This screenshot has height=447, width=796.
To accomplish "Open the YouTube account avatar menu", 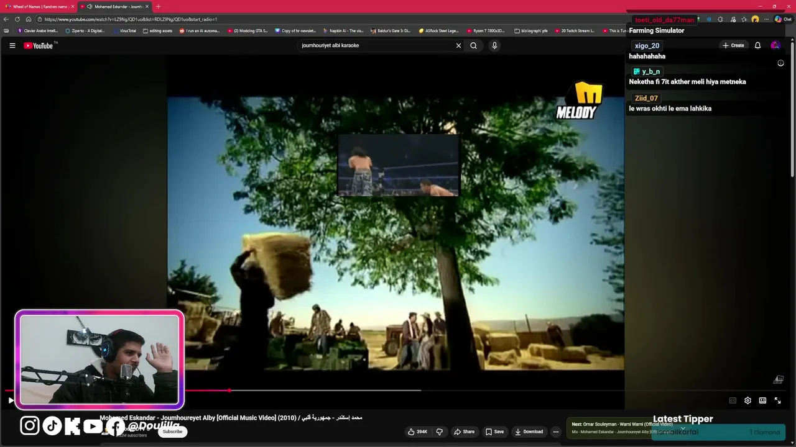I will pos(775,45).
